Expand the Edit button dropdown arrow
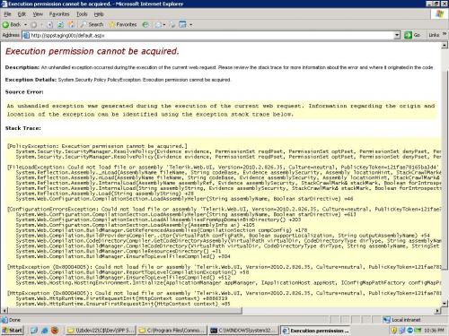The image size is (449, 336). (190, 24)
